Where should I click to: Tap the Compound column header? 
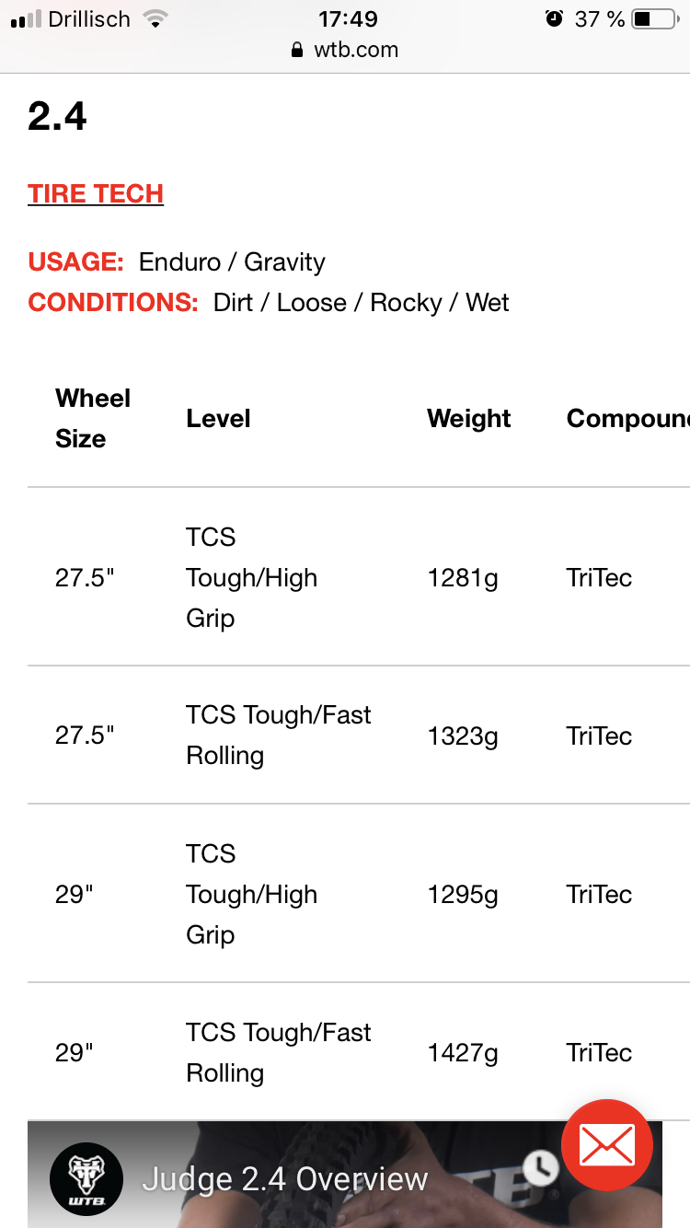tap(627, 419)
